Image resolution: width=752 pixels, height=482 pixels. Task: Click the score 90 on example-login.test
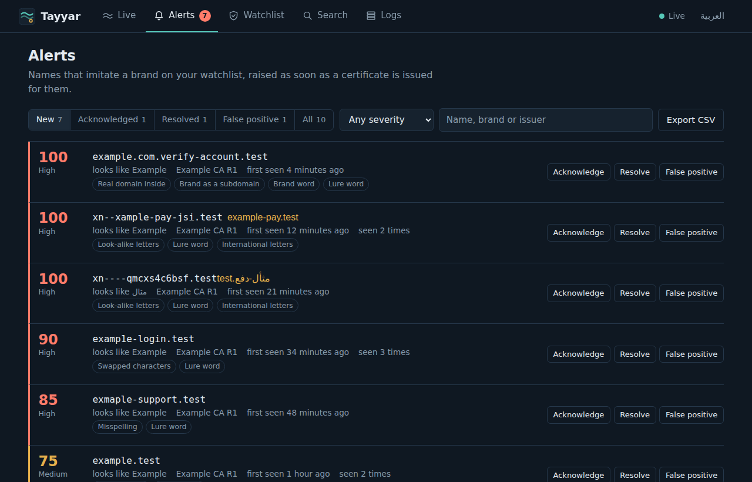coord(48,339)
